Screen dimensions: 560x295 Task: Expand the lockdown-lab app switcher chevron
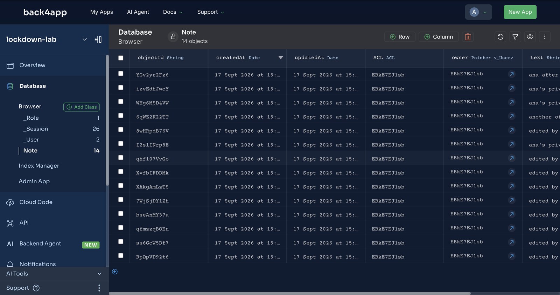pyautogui.click(x=85, y=40)
